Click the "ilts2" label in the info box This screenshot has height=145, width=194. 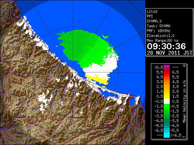click(x=152, y=11)
